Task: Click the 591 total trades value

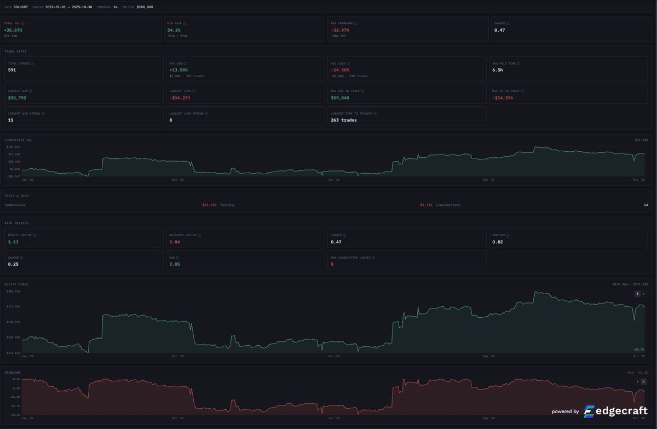Action: (x=12, y=70)
